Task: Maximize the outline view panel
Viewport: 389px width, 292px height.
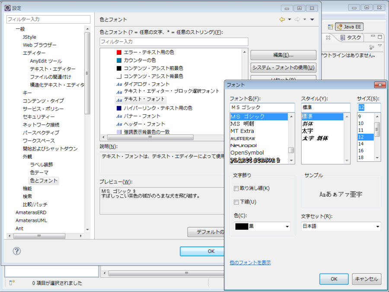Action: coord(380,37)
